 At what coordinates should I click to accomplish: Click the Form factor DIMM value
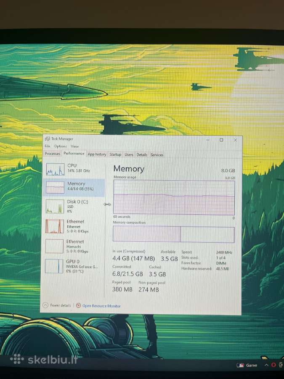coord(221,263)
